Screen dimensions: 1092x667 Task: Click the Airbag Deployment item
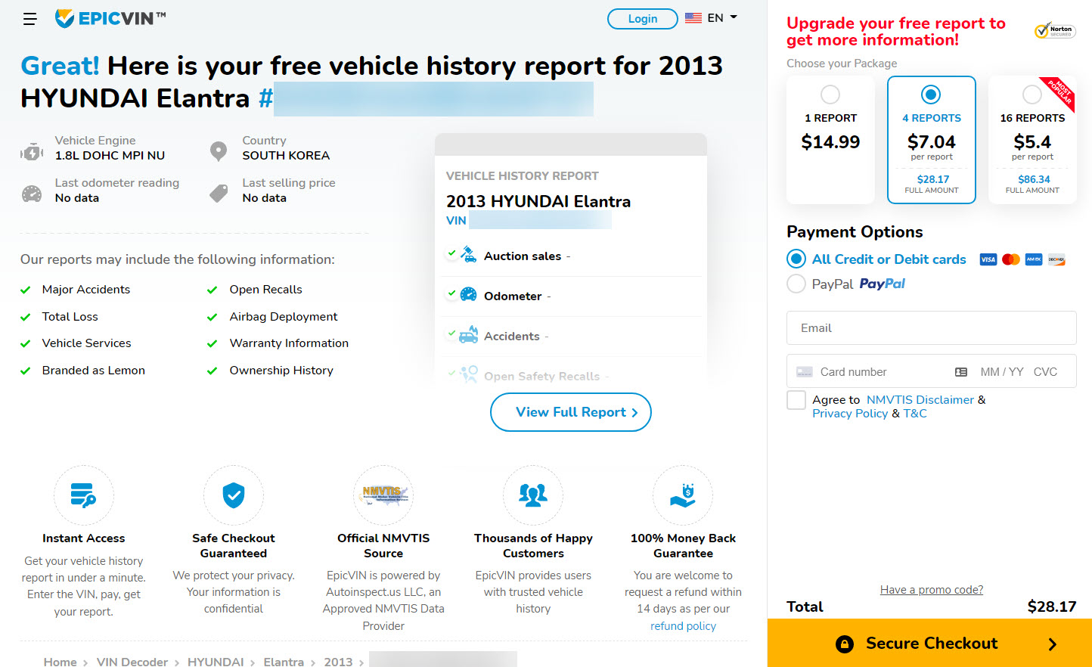click(284, 317)
